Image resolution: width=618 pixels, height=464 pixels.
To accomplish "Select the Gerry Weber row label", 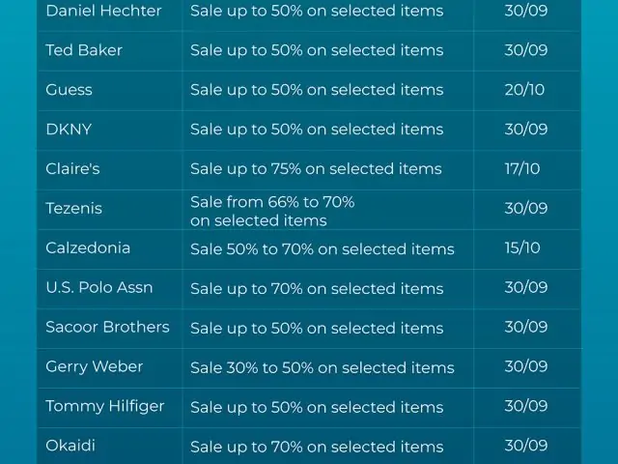I will [95, 366].
